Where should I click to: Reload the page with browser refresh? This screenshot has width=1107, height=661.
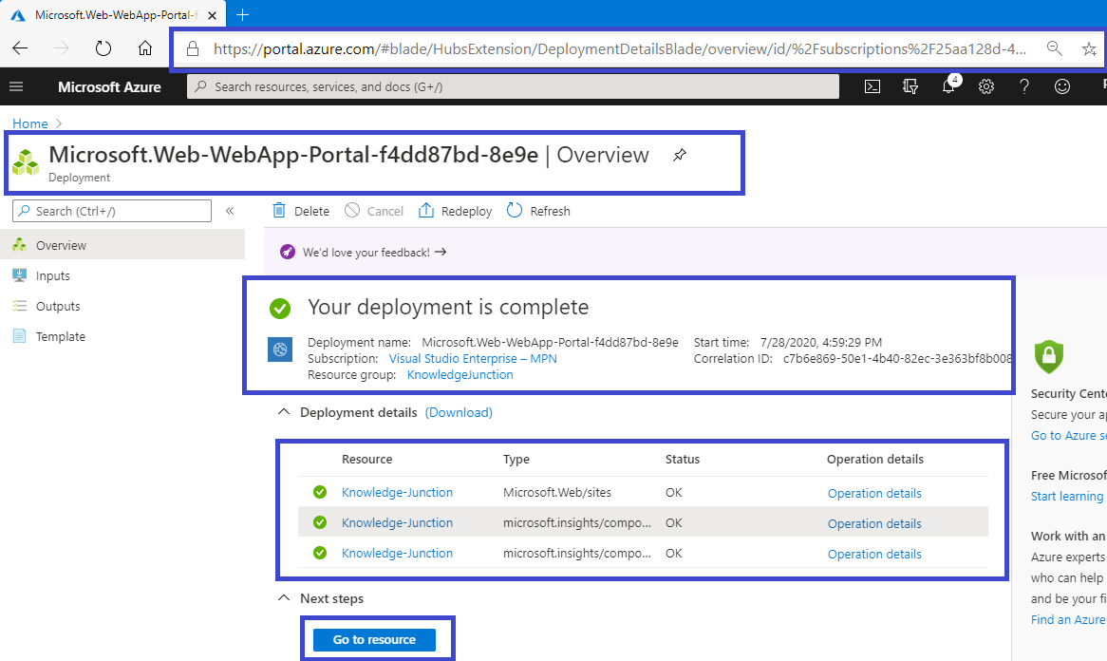pos(103,48)
